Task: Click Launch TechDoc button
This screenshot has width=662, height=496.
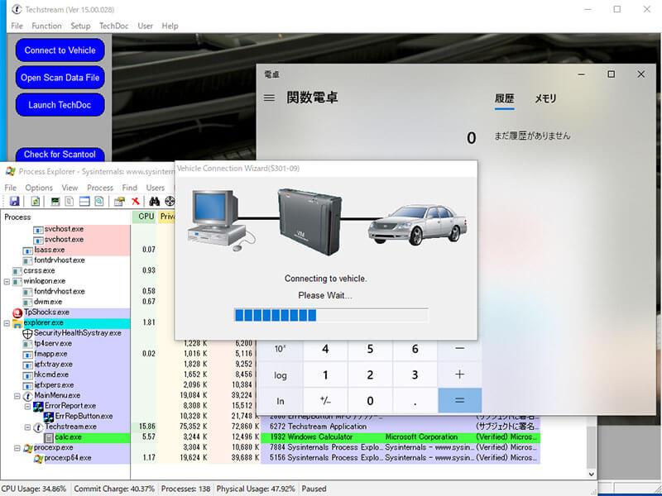Action: [x=60, y=105]
